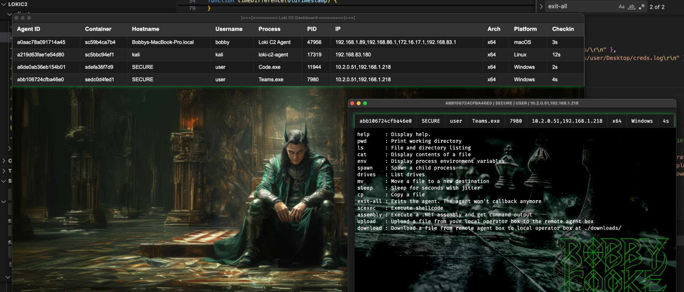The width and height of the screenshot is (684, 292).
Task: Toggle Use Regular Expression (.*) in find widget
Action: (642, 6)
